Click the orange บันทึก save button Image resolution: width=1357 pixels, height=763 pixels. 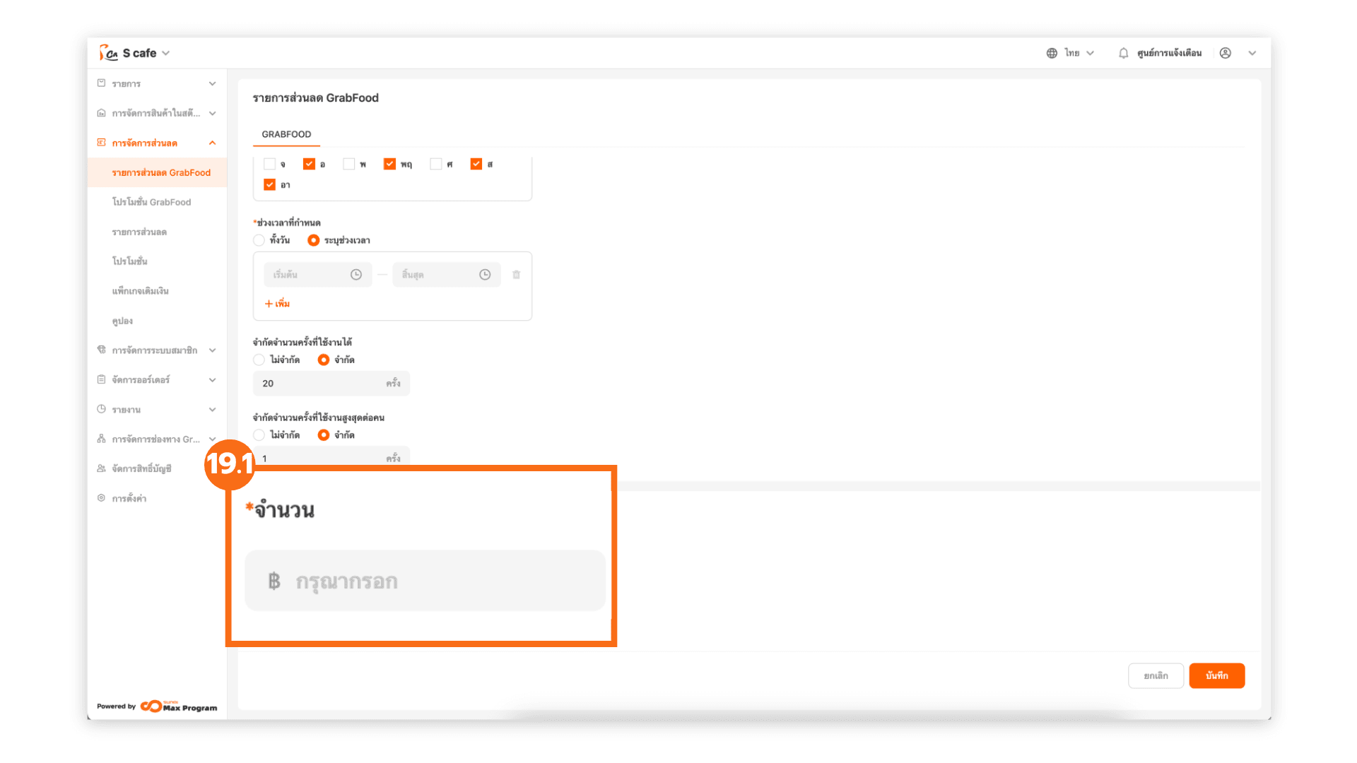1216,675
